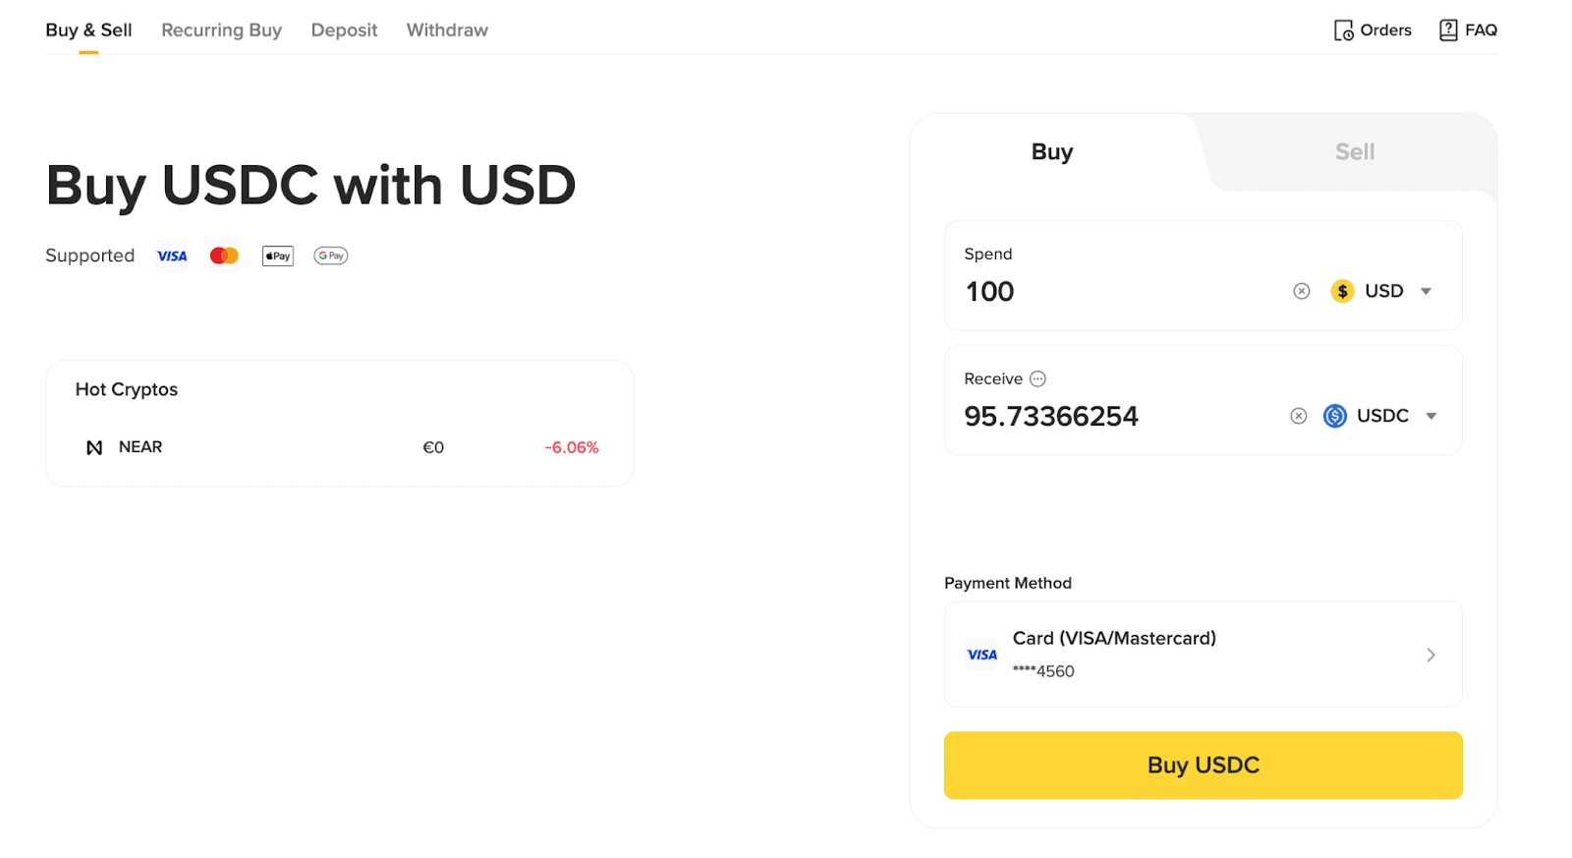Screen dimensions: 1572x858
Task: Open the FAQ help icon
Action: (x=1448, y=30)
